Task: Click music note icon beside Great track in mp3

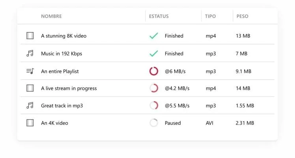Action: (30, 105)
